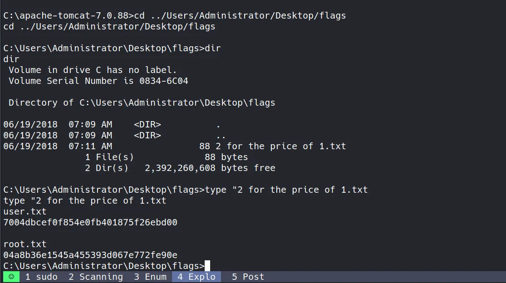The image size is (506, 283).
Task: Click the active "4 Explo" window tab
Action: tap(197, 277)
